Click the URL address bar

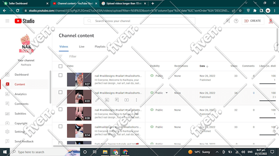pyautogui.click(x=129, y=11)
